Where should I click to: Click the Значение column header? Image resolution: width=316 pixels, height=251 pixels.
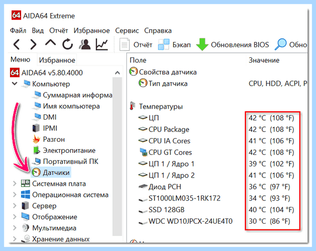264,60
